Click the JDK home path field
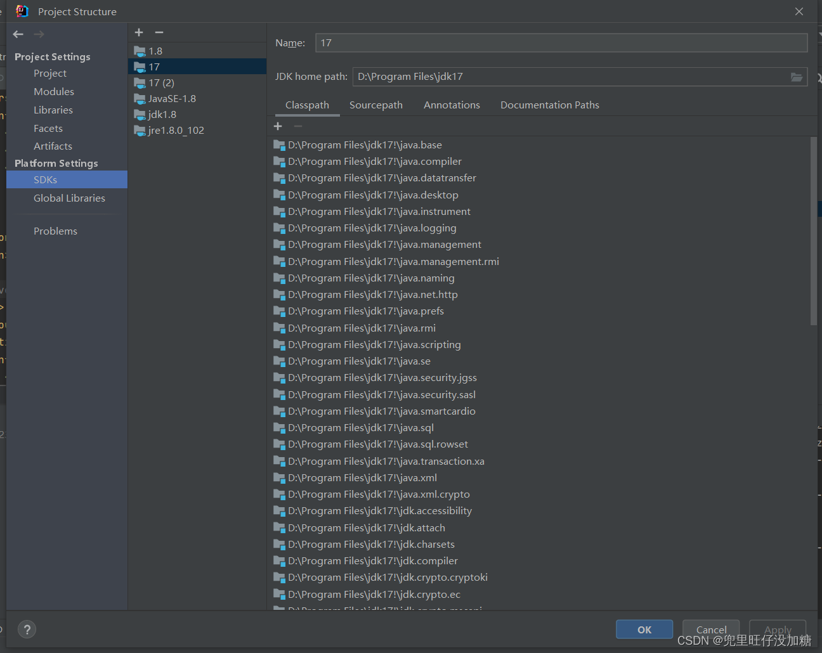 [x=571, y=77]
